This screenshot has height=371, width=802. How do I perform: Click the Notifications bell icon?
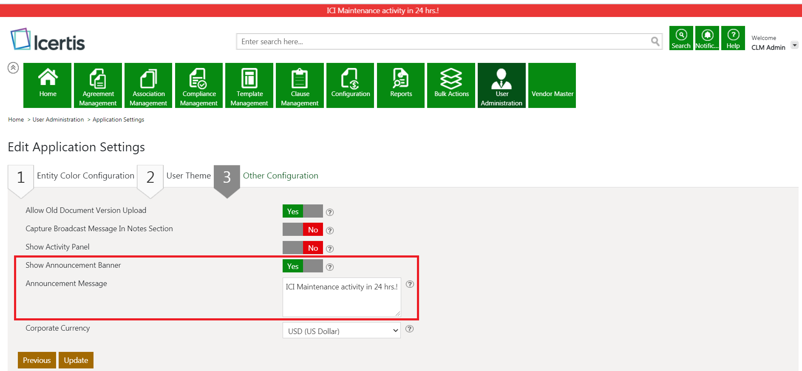click(707, 38)
